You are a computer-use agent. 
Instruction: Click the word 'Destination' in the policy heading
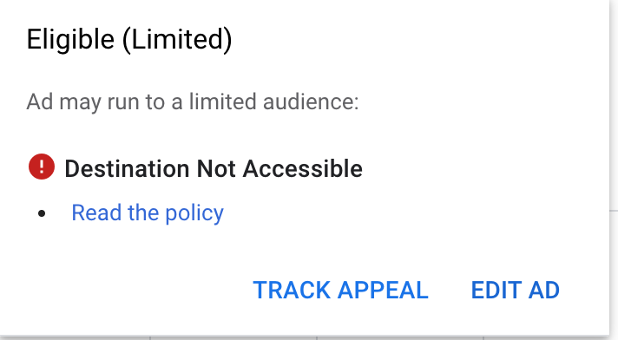tap(127, 168)
